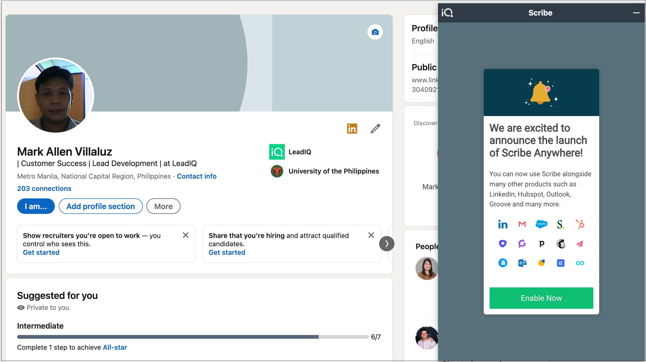Click the blue shield icon
This screenshot has width=646, height=362.
[503, 244]
